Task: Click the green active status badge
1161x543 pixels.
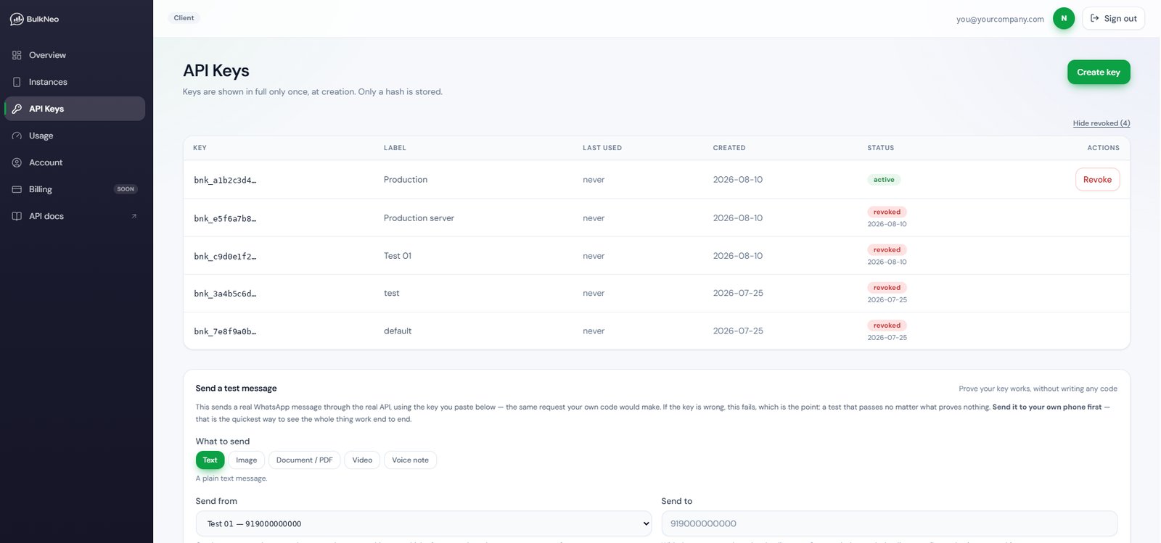Action: [884, 180]
